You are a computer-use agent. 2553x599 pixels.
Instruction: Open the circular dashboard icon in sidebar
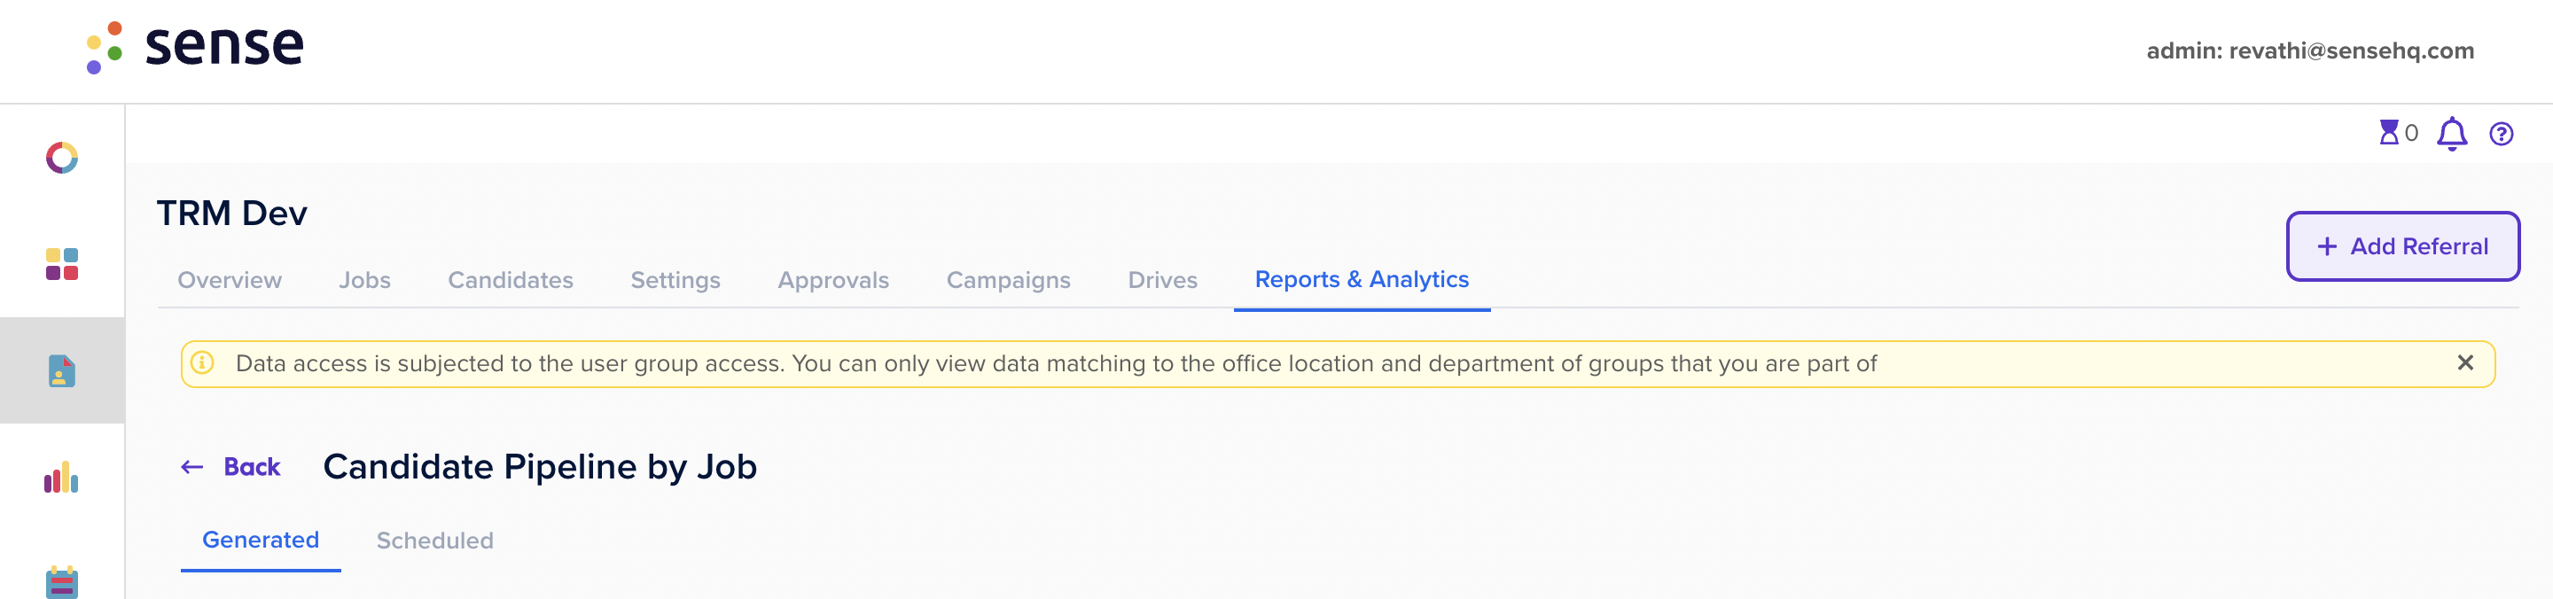click(61, 158)
